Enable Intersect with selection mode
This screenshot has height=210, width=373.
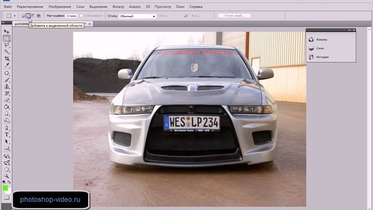click(x=38, y=16)
